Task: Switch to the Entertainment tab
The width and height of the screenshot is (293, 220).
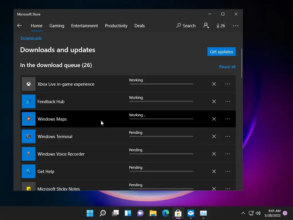Action: coord(84,25)
